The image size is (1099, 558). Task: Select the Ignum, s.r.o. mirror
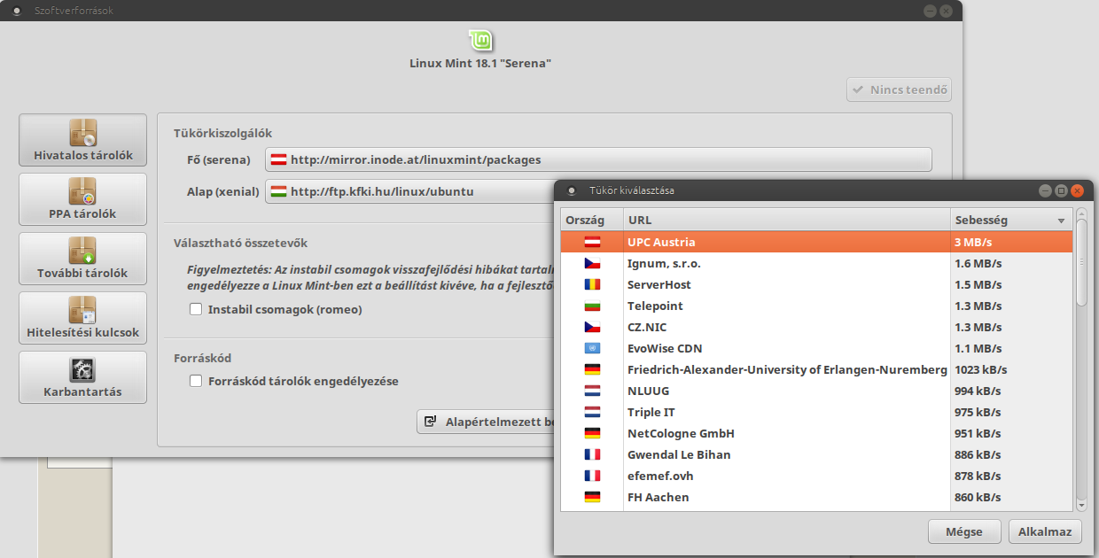[x=816, y=263]
